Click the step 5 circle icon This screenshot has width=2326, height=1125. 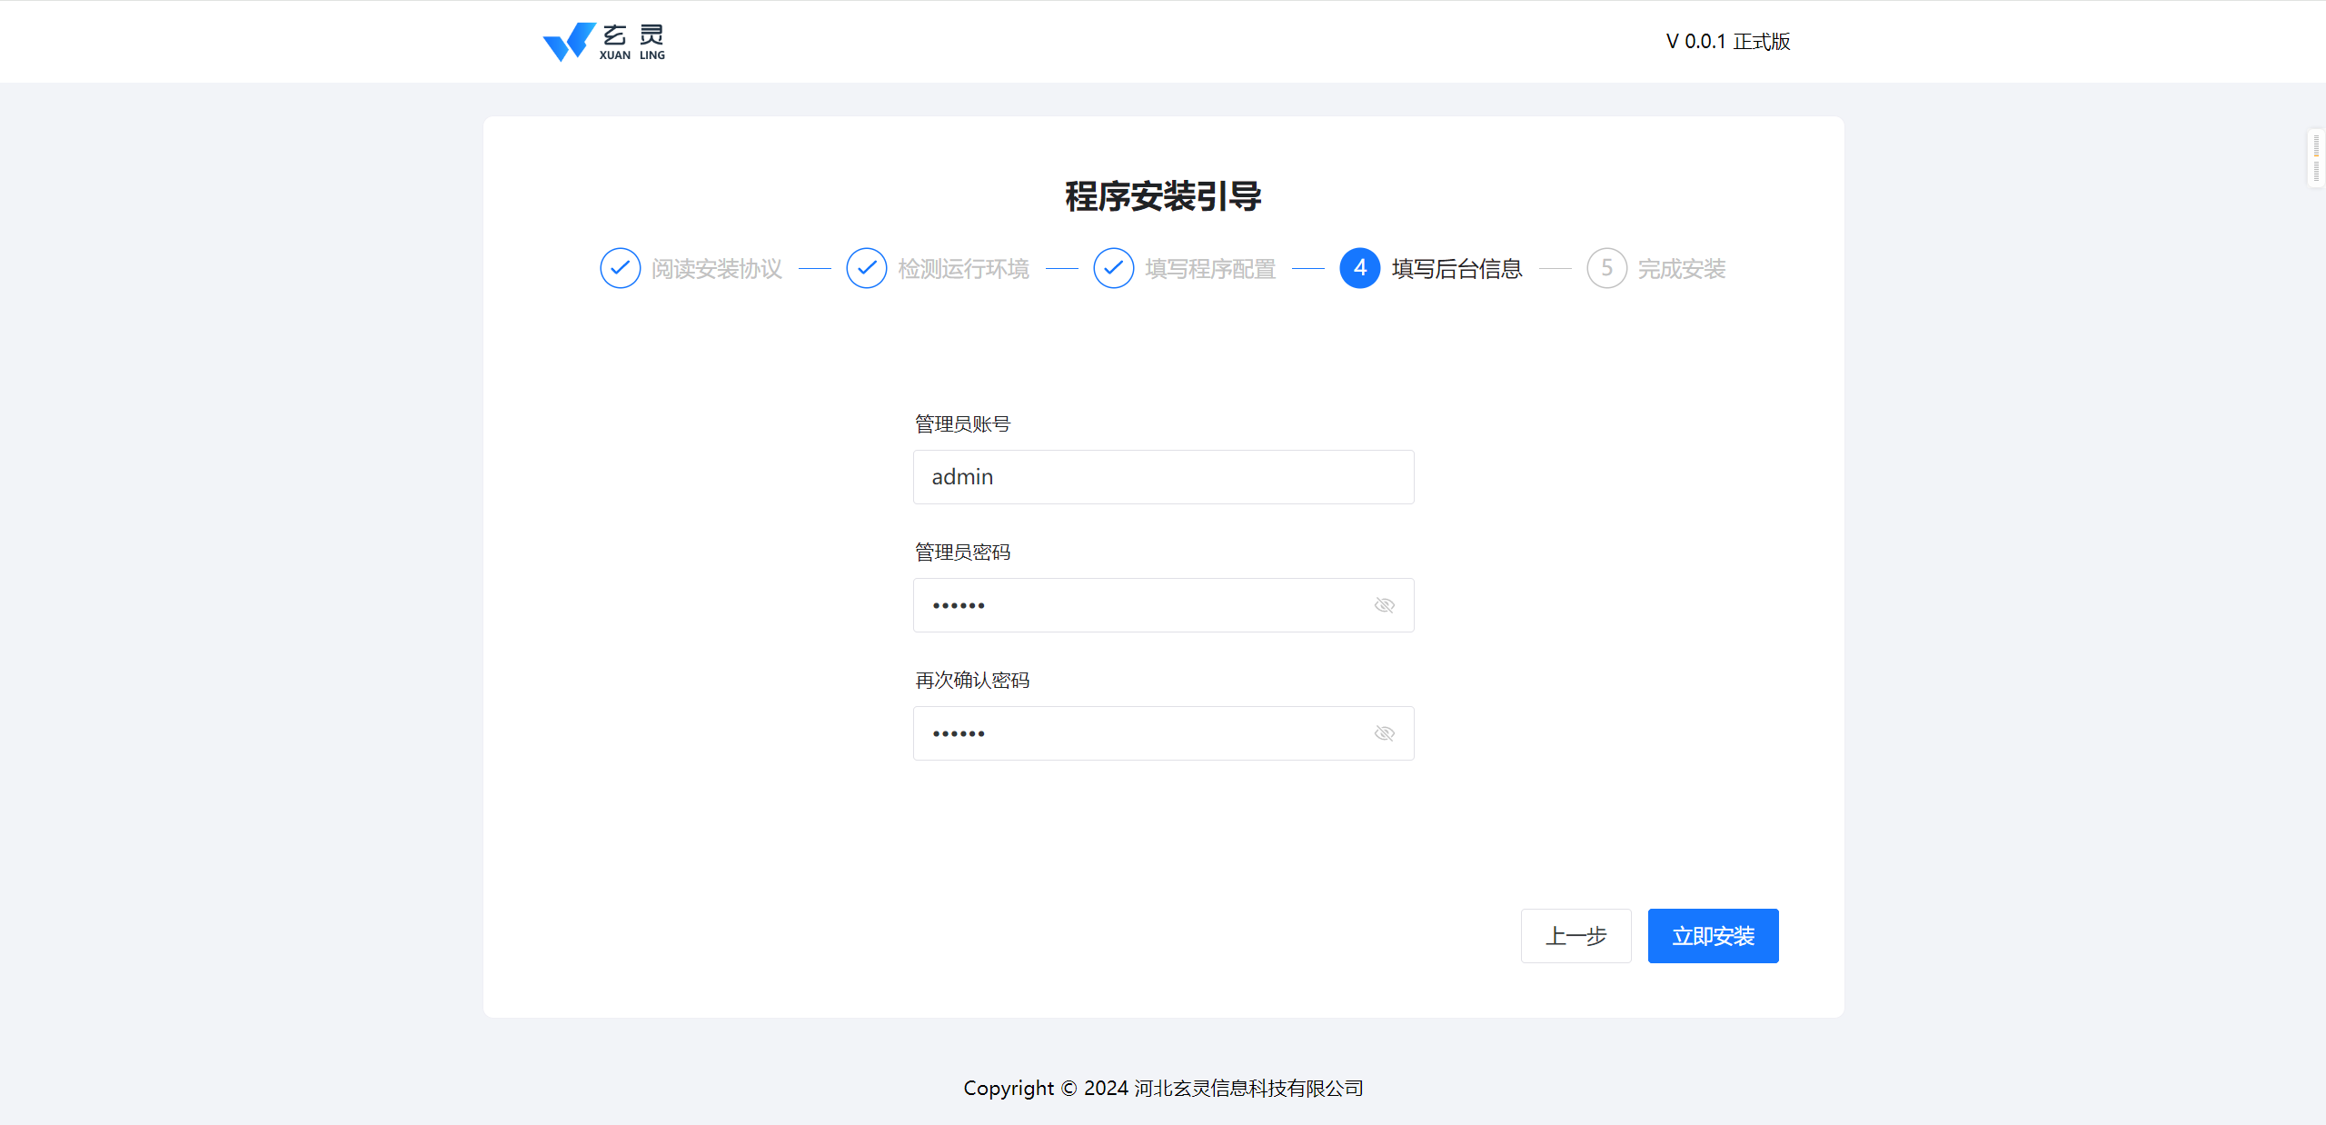click(x=1606, y=268)
